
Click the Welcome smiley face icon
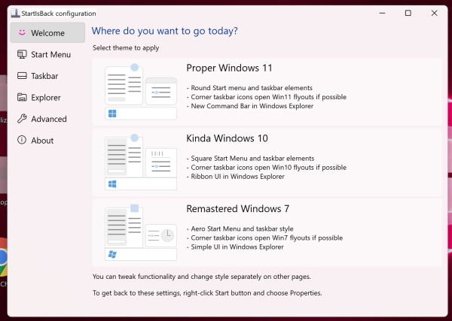(x=22, y=33)
